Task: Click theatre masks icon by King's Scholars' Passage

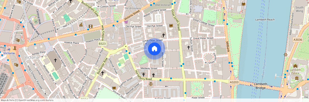Action: 16,65
